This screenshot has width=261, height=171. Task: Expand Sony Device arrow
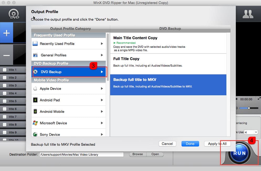tap(102, 134)
